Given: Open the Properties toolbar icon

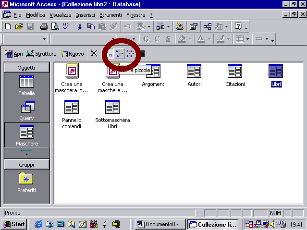Looking at the screenshot, I should tap(194, 26).
